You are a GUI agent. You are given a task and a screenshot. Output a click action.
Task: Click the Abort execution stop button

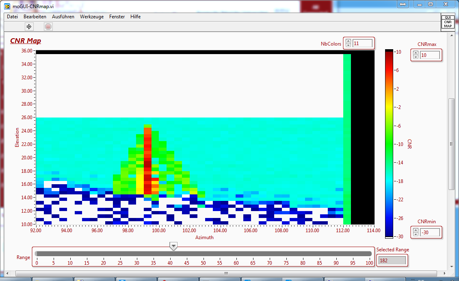tap(48, 27)
